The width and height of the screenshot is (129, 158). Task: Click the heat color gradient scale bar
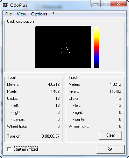[x=96, y=47]
